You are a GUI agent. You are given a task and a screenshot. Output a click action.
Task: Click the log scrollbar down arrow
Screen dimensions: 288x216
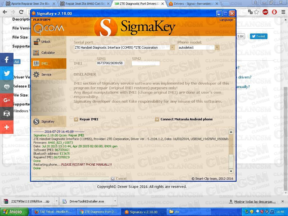point(231,171)
